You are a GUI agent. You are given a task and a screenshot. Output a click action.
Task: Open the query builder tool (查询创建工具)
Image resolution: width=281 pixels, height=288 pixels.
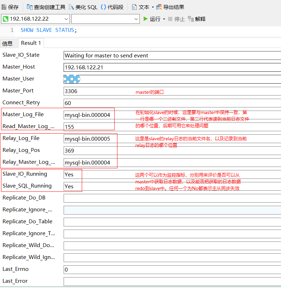tap(30, 7)
